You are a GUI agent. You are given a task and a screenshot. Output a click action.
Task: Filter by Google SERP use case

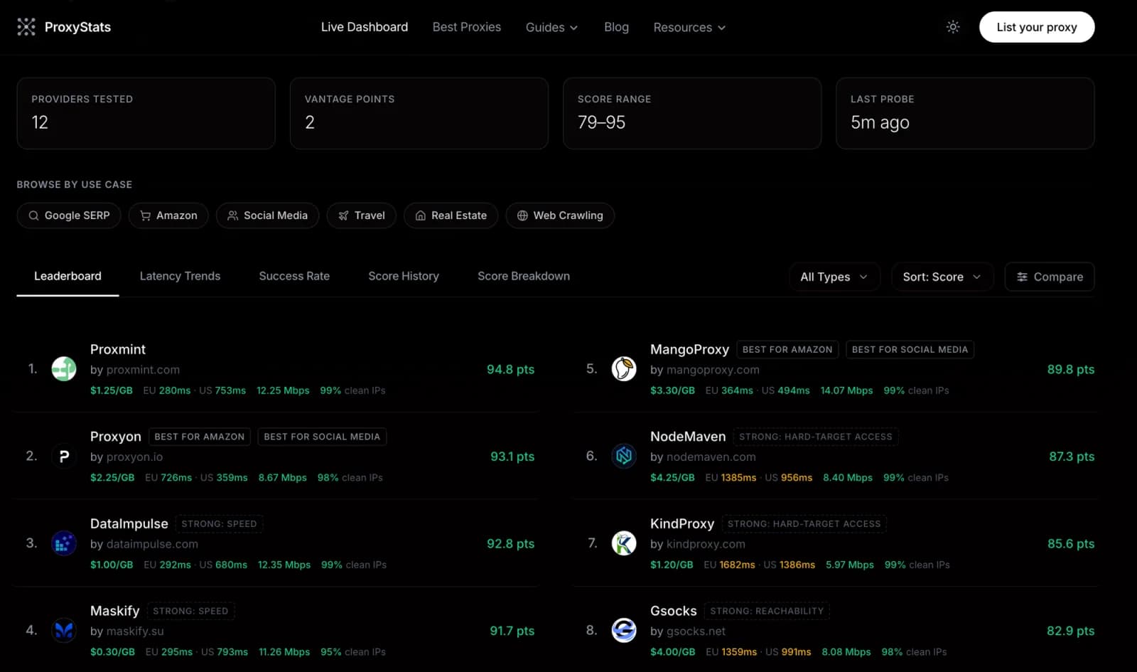click(x=69, y=215)
